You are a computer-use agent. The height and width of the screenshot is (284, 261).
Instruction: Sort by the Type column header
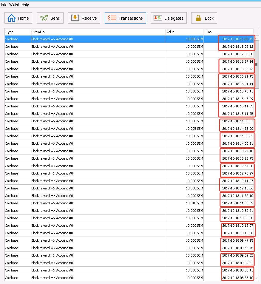18,32
